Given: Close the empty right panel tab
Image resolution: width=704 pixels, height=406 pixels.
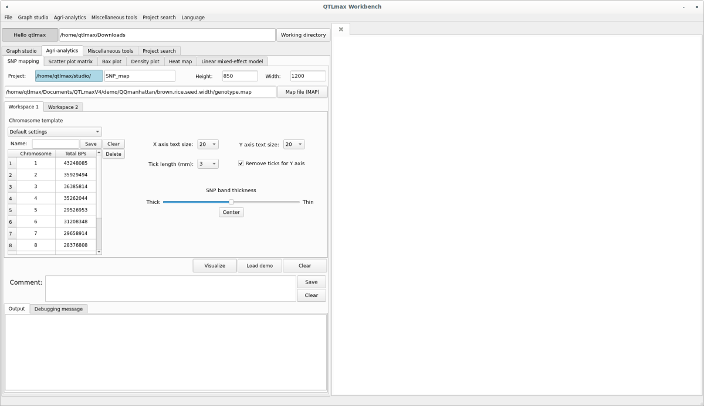Looking at the screenshot, I should (x=341, y=29).
